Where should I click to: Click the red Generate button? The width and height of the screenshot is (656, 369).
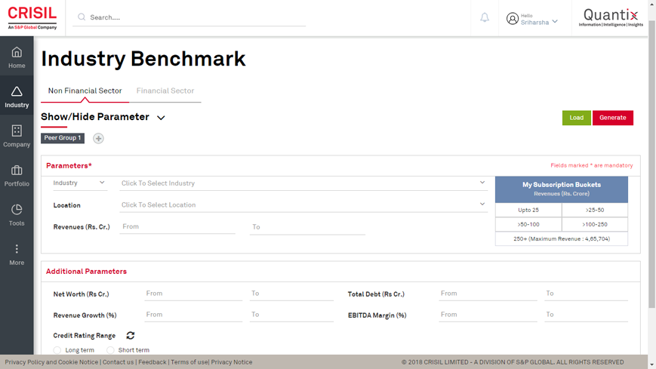(x=612, y=118)
